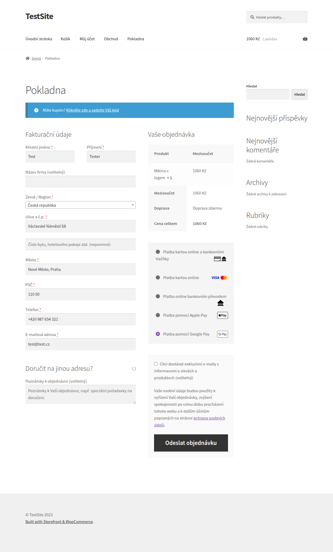The image size is (333, 552).
Task: Click the bank building icon for bank transfer
Action: coord(220,303)
